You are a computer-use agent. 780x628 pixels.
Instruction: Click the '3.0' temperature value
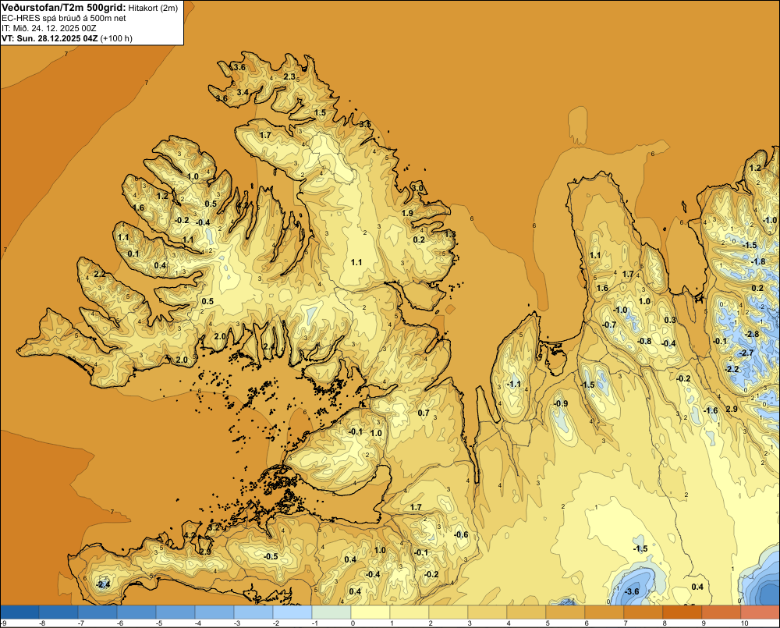pos(418,189)
